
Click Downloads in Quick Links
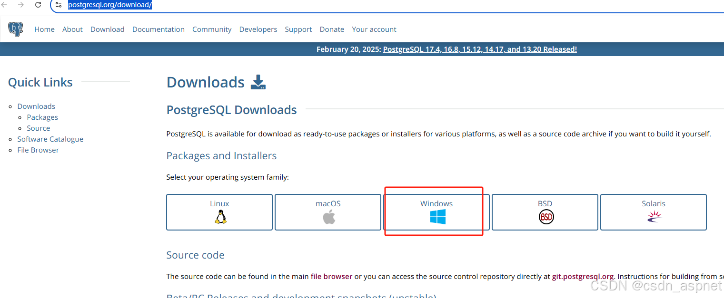click(x=36, y=106)
